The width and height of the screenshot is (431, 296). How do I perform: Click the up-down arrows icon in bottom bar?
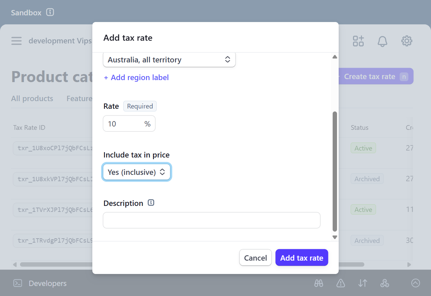pos(363,283)
